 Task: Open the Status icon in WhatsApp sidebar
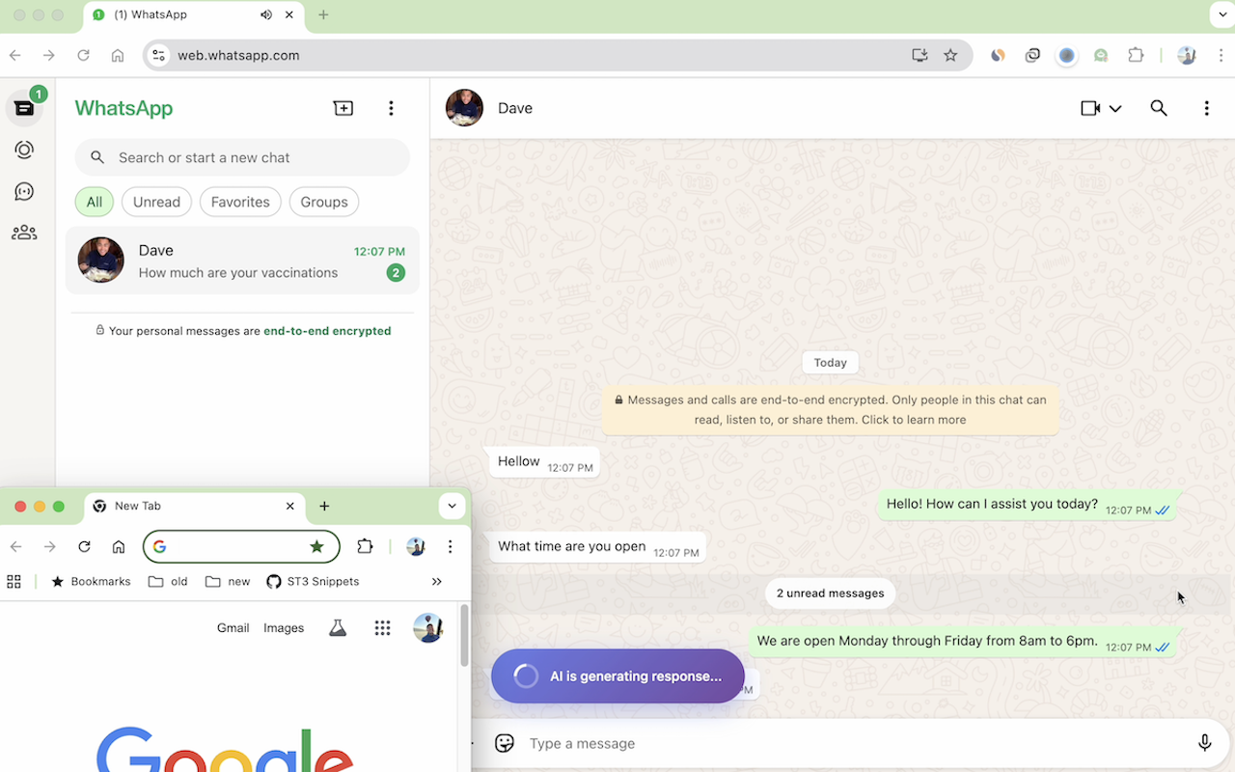coord(24,150)
